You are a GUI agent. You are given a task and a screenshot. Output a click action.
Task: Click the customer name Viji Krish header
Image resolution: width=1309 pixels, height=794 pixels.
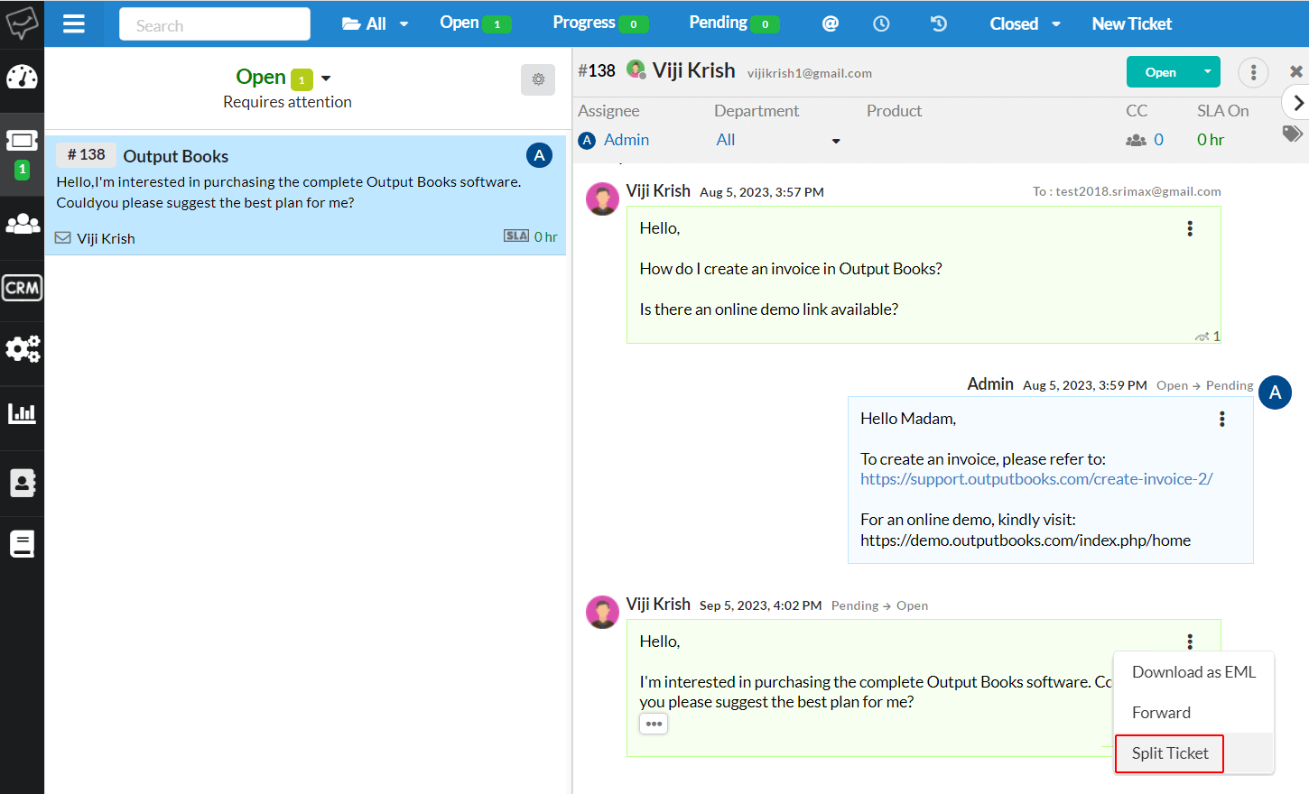(693, 70)
